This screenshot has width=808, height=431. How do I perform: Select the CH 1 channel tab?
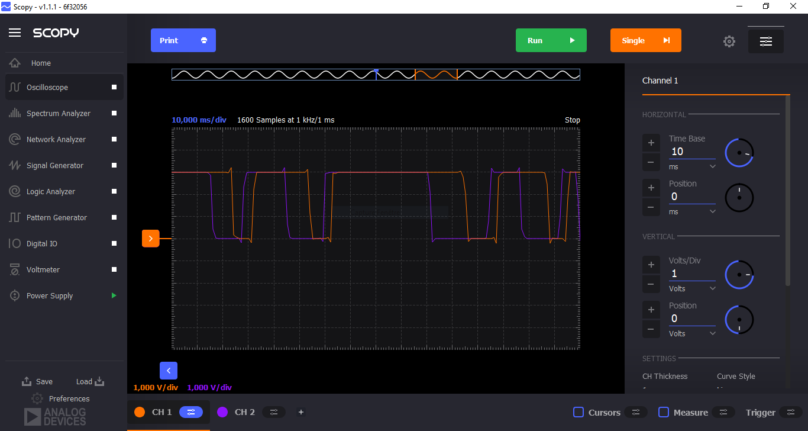point(169,412)
